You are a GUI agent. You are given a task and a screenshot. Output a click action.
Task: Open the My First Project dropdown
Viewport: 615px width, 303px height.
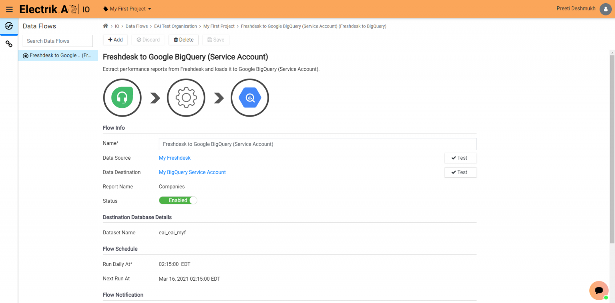coord(127,9)
